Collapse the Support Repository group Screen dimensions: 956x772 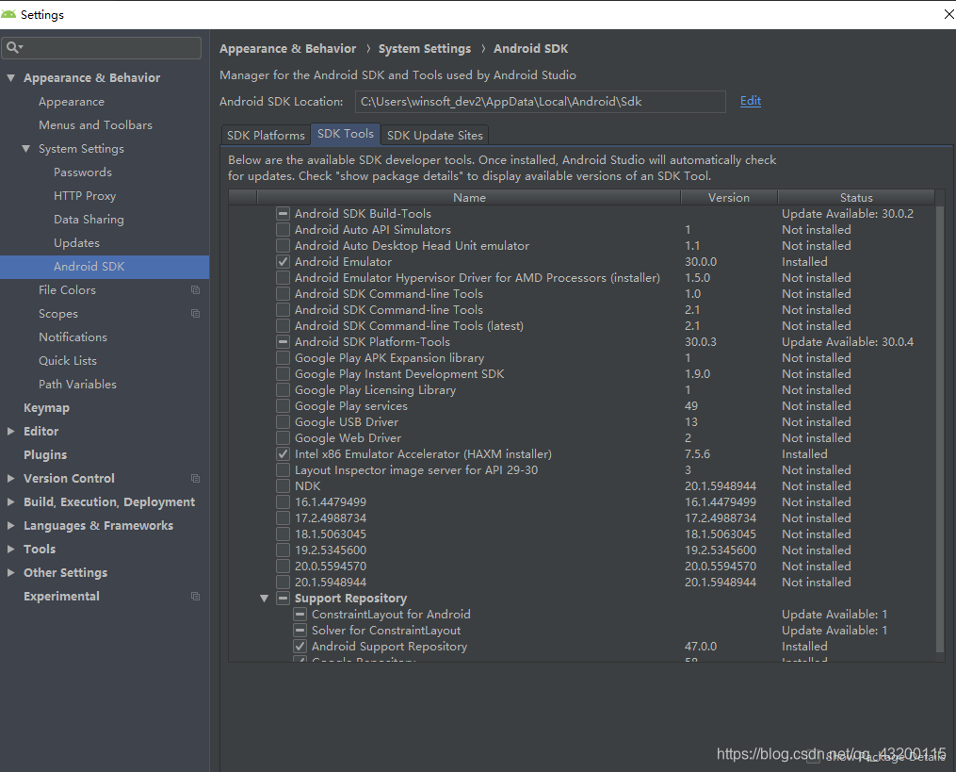tap(264, 598)
